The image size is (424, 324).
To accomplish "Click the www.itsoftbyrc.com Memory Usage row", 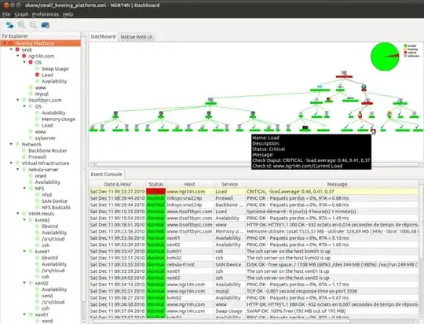I will pos(254,231).
